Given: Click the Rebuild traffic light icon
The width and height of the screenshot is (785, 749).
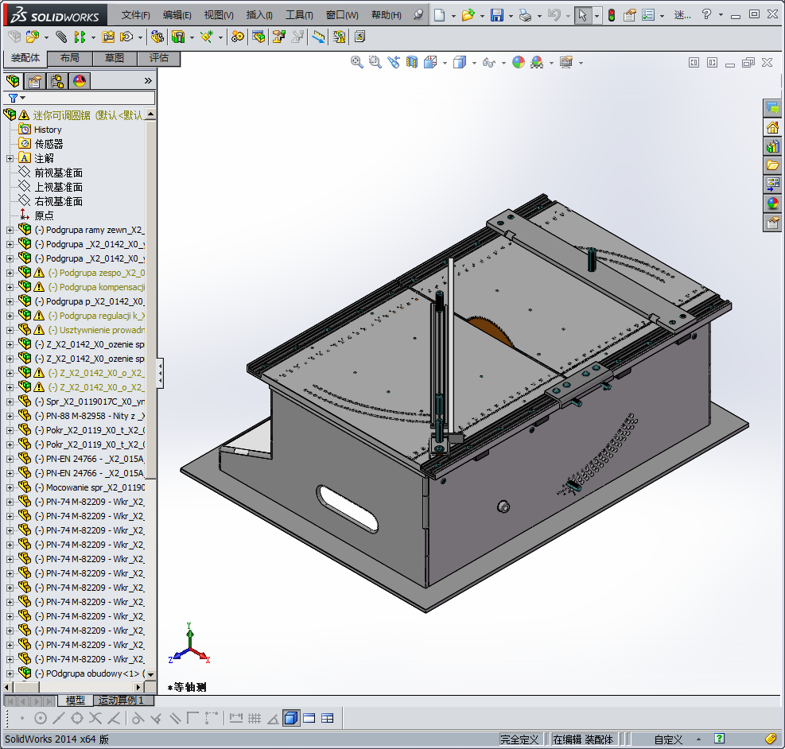Looking at the screenshot, I should click(x=611, y=15).
